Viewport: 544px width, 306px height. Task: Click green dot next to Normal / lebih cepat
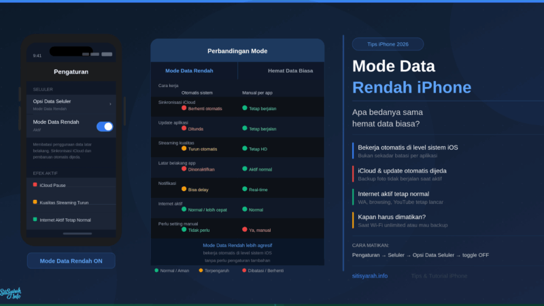(x=184, y=209)
